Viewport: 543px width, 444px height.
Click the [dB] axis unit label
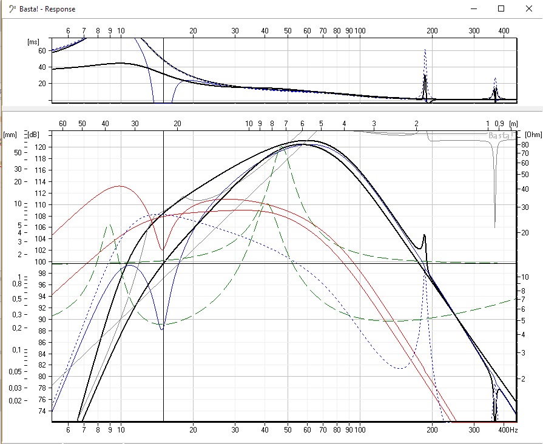[33, 135]
